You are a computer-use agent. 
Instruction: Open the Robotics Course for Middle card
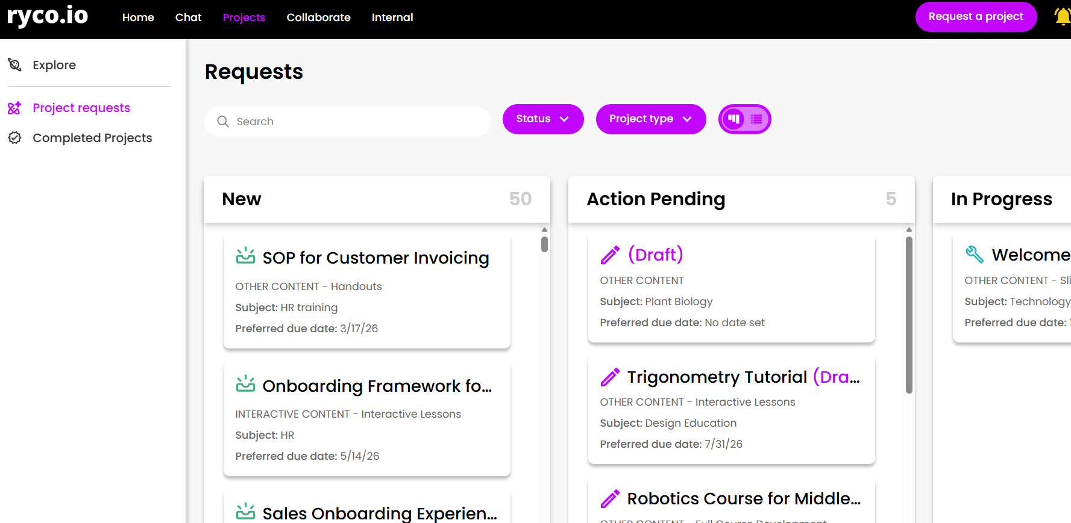point(731,501)
